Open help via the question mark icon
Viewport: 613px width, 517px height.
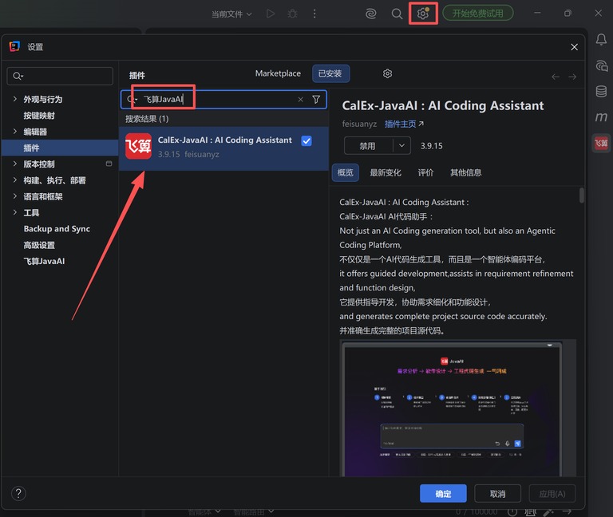(x=18, y=493)
